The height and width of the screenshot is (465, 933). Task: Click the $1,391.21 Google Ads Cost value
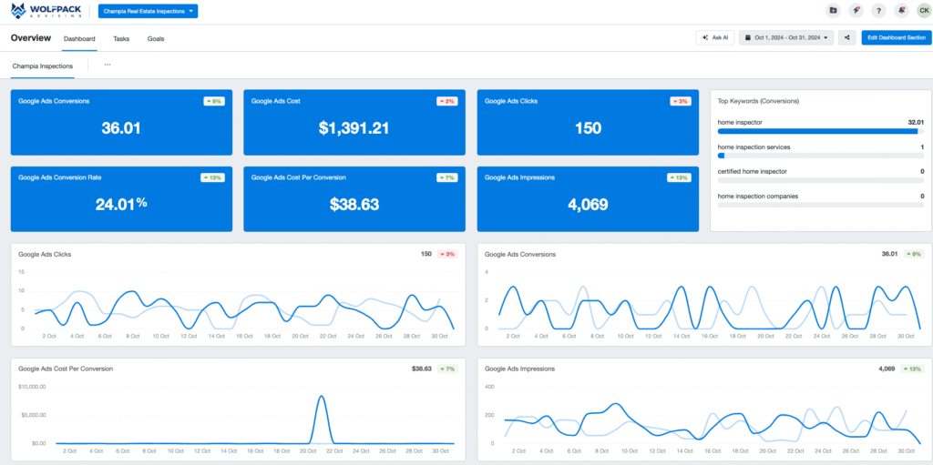(x=354, y=127)
